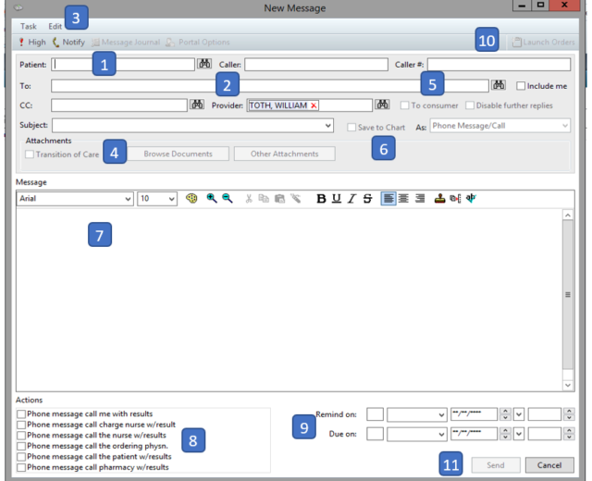592x481 pixels.
Task: Apply underline with the U icon
Action: (336, 199)
